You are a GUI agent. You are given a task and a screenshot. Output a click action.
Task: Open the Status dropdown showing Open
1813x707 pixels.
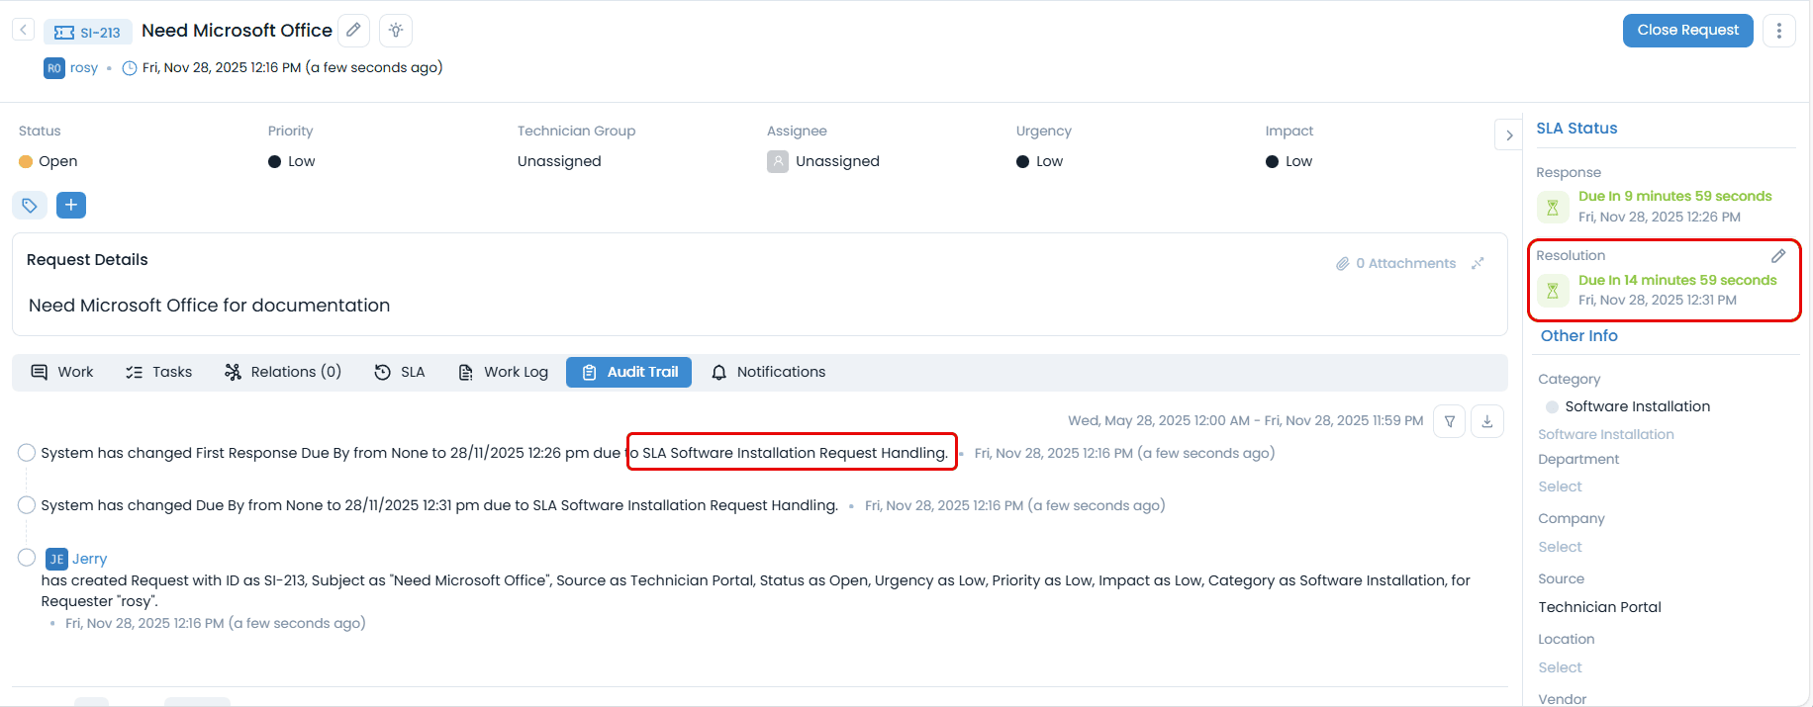tap(48, 161)
